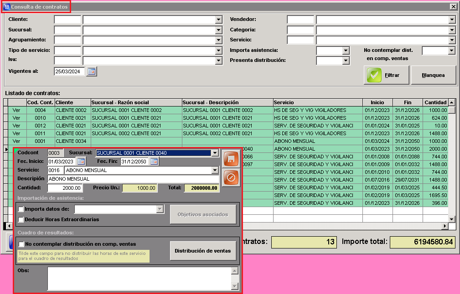460x294 pixels.
Task: Click Ver on contract 0004 row
Action: pyautogui.click(x=16, y=111)
